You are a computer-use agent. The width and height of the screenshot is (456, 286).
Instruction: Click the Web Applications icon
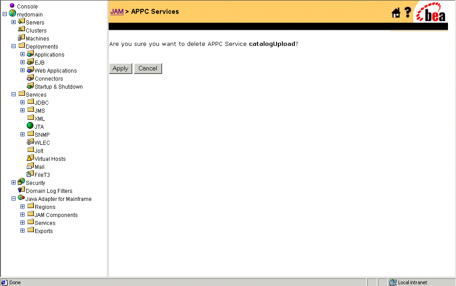click(30, 69)
